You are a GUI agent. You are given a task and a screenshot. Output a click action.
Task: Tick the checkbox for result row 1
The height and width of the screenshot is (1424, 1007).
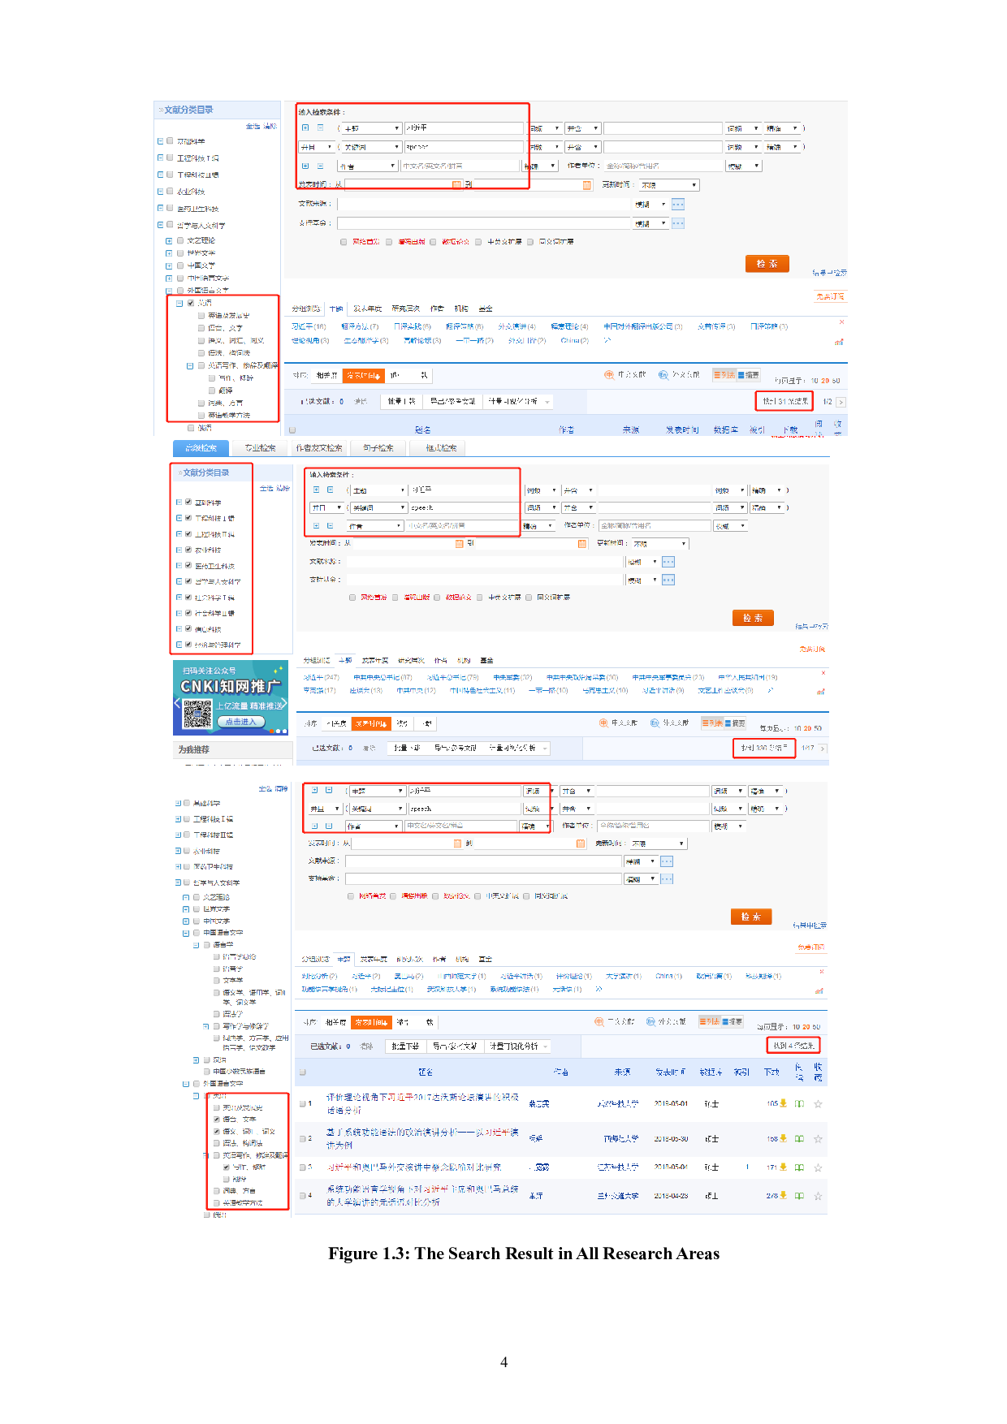[x=303, y=1104]
